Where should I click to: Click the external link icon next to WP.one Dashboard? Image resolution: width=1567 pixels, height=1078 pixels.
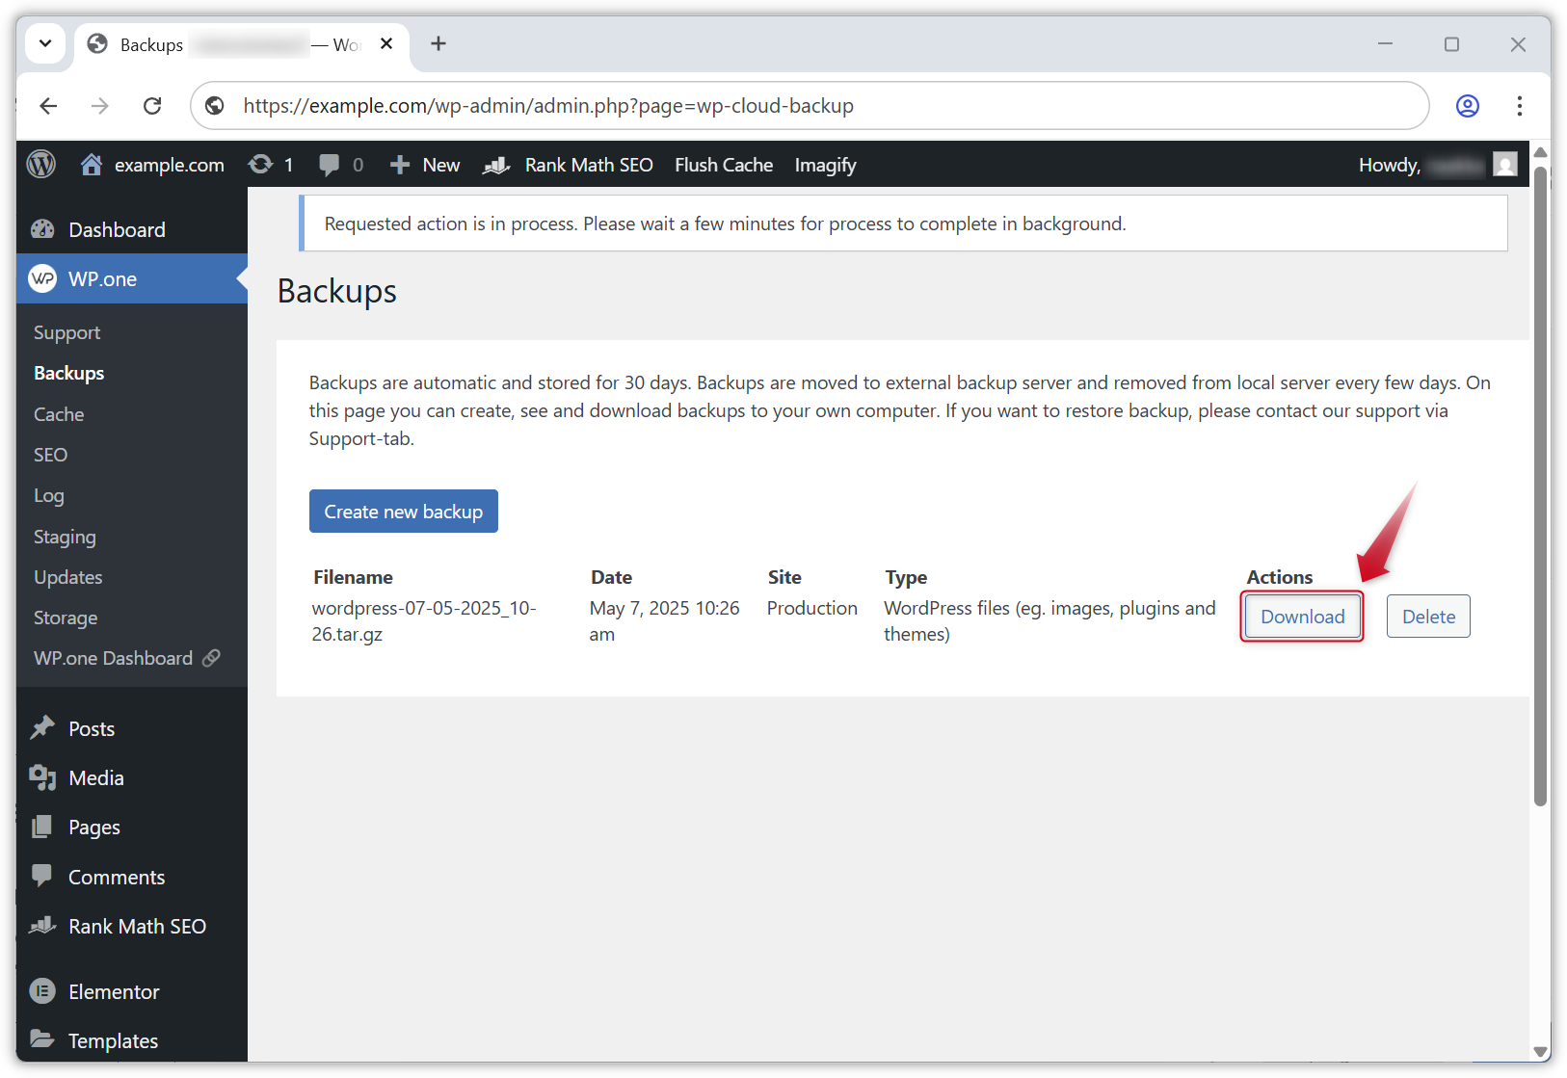212,658
